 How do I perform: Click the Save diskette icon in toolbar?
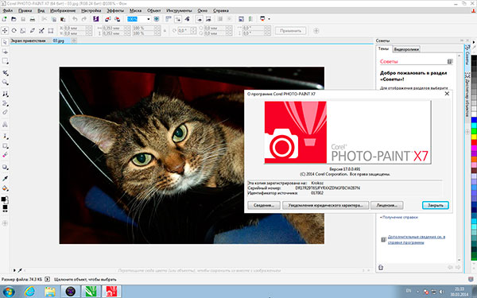23,19
